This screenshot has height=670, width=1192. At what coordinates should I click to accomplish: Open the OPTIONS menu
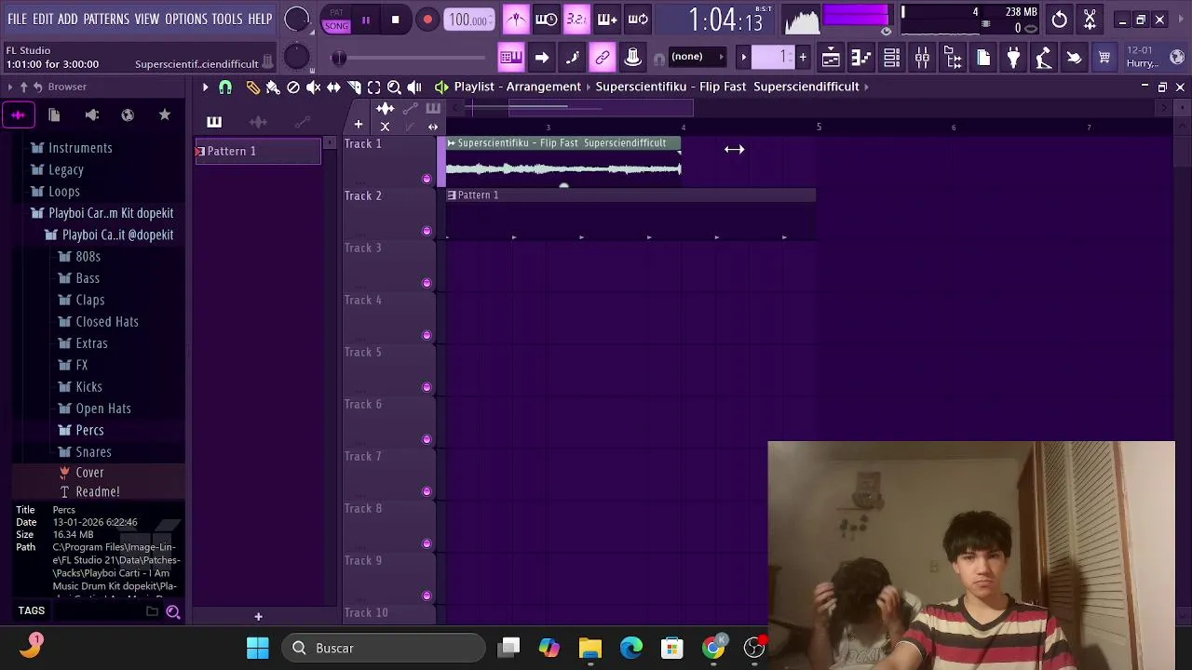[186, 19]
